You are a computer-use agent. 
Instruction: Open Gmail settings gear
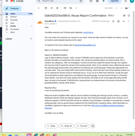tap(97, 1)
